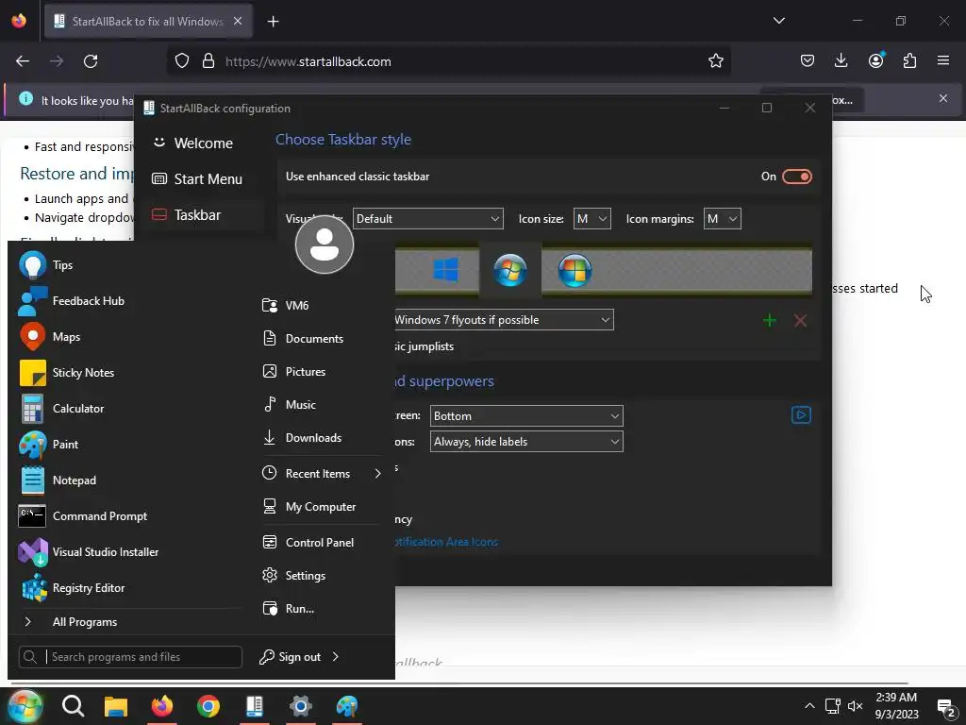Switch to Firefox on taskbar
This screenshot has width=966, height=725.
162,706
